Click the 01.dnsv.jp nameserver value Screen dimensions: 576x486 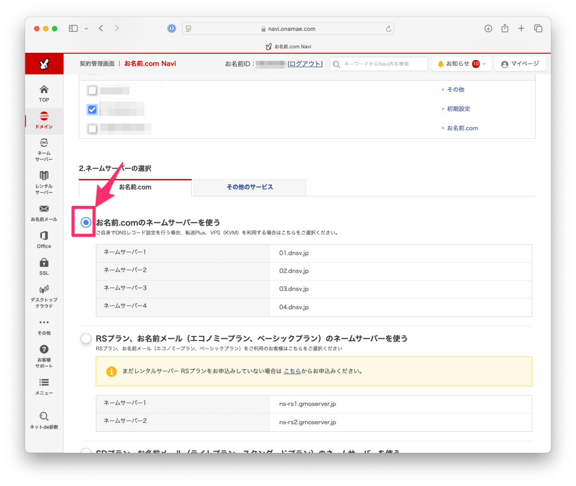pos(294,253)
